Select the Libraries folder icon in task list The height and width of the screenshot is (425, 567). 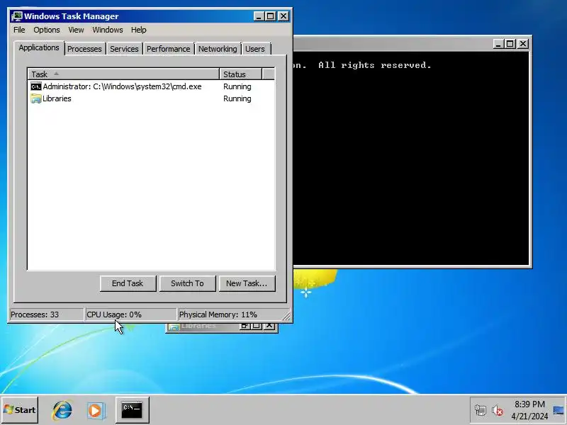pyautogui.click(x=36, y=98)
